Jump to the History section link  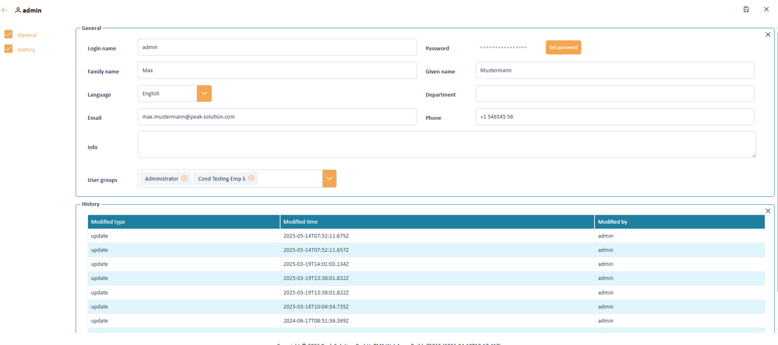(x=26, y=49)
